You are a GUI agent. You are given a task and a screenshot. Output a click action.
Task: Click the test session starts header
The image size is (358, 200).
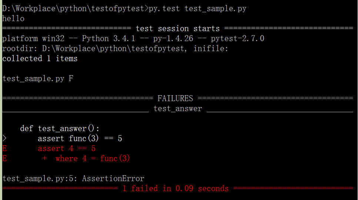coord(178,29)
